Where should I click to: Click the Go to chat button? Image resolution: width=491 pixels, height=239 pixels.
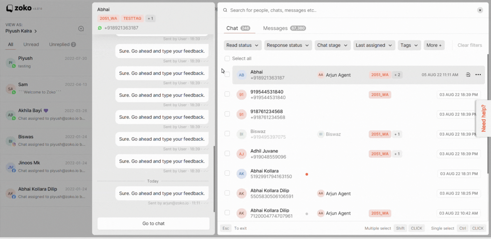[x=153, y=223]
